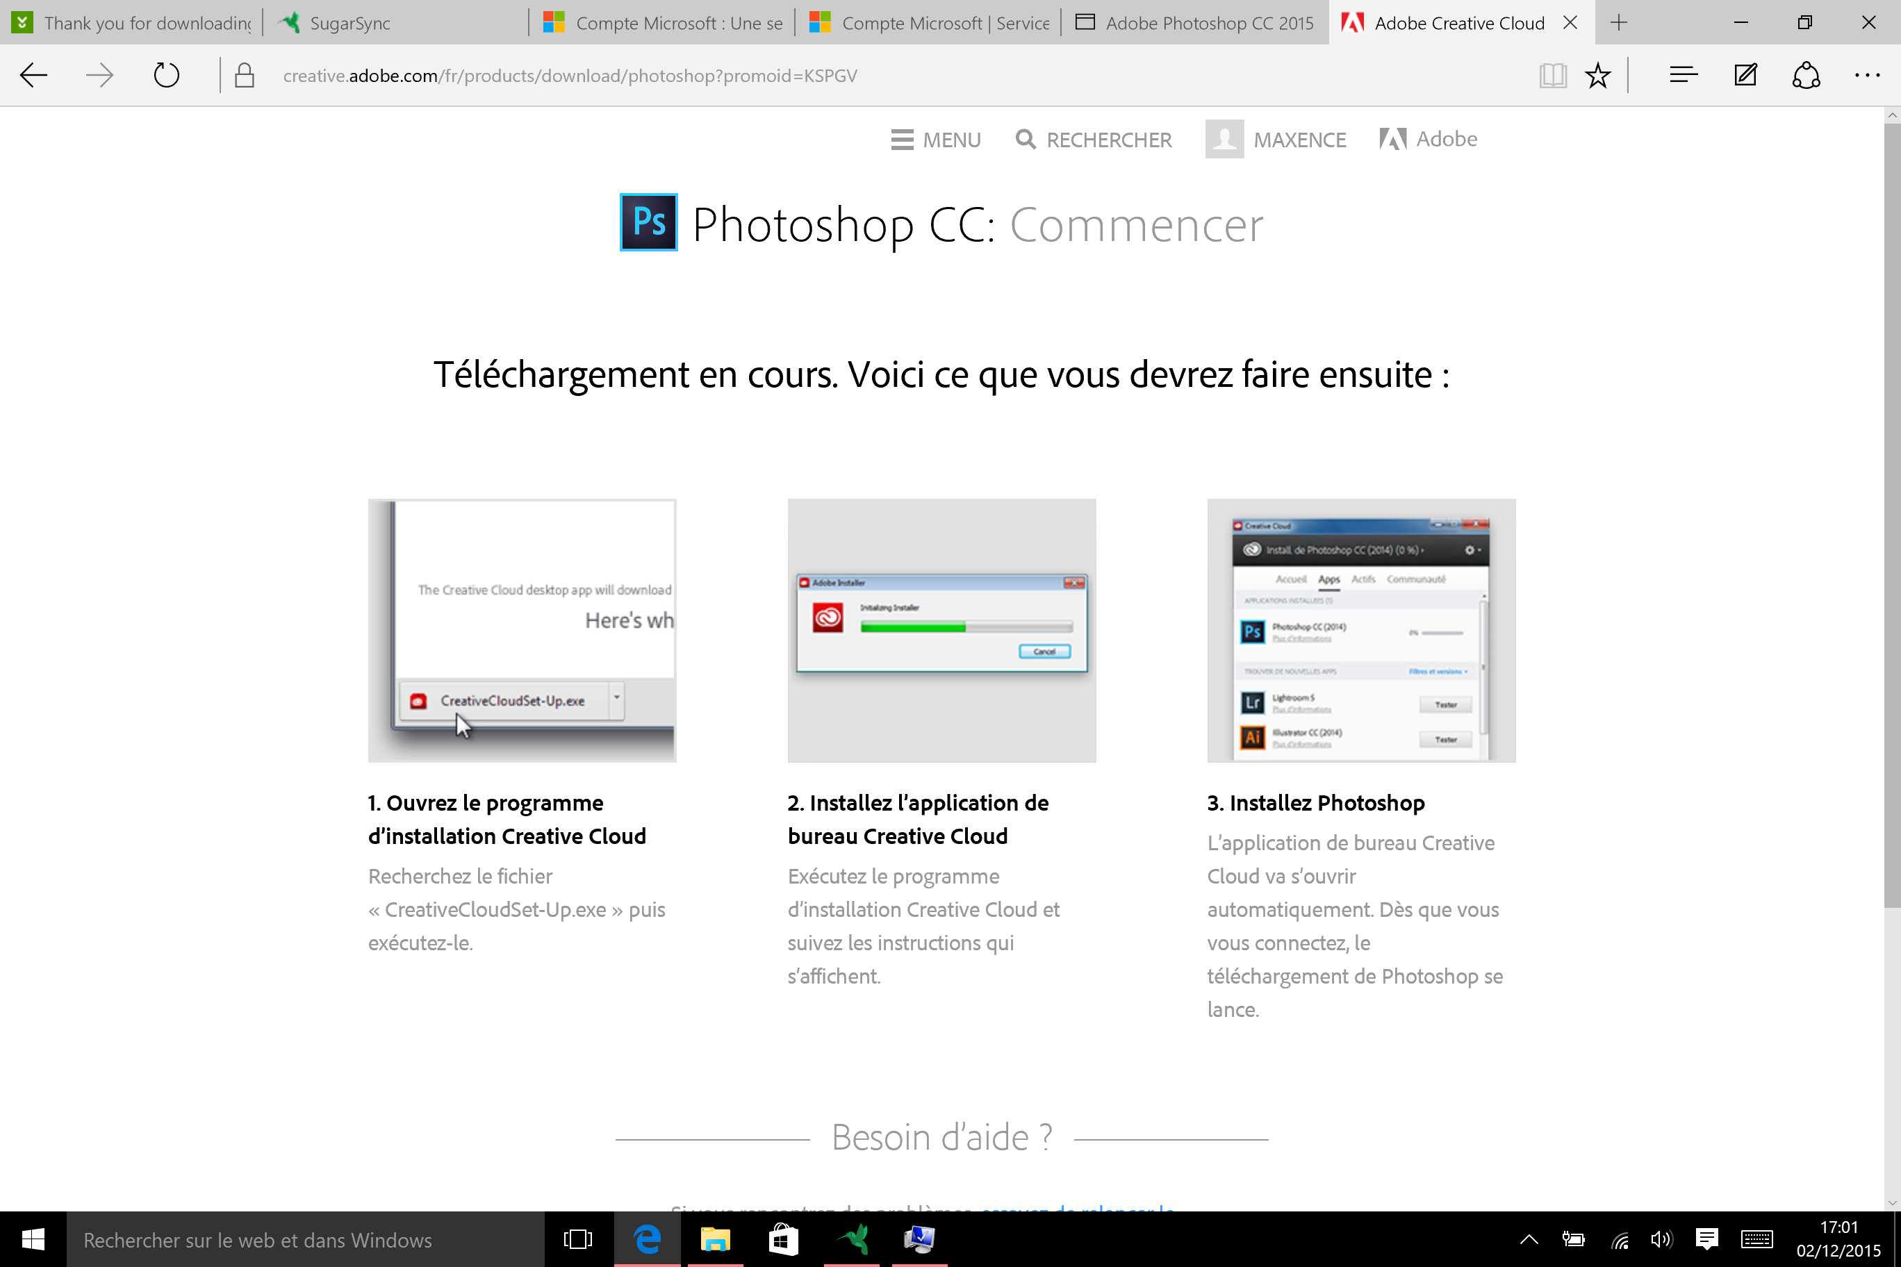The height and width of the screenshot is (1267, 1901).
Task: Click the battery power tray icon
Action: (x=1573, y=1239)
